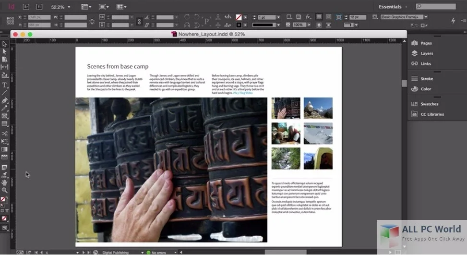
Task: Open Adobe Stock via St icon
Action: tap(39, 7)
